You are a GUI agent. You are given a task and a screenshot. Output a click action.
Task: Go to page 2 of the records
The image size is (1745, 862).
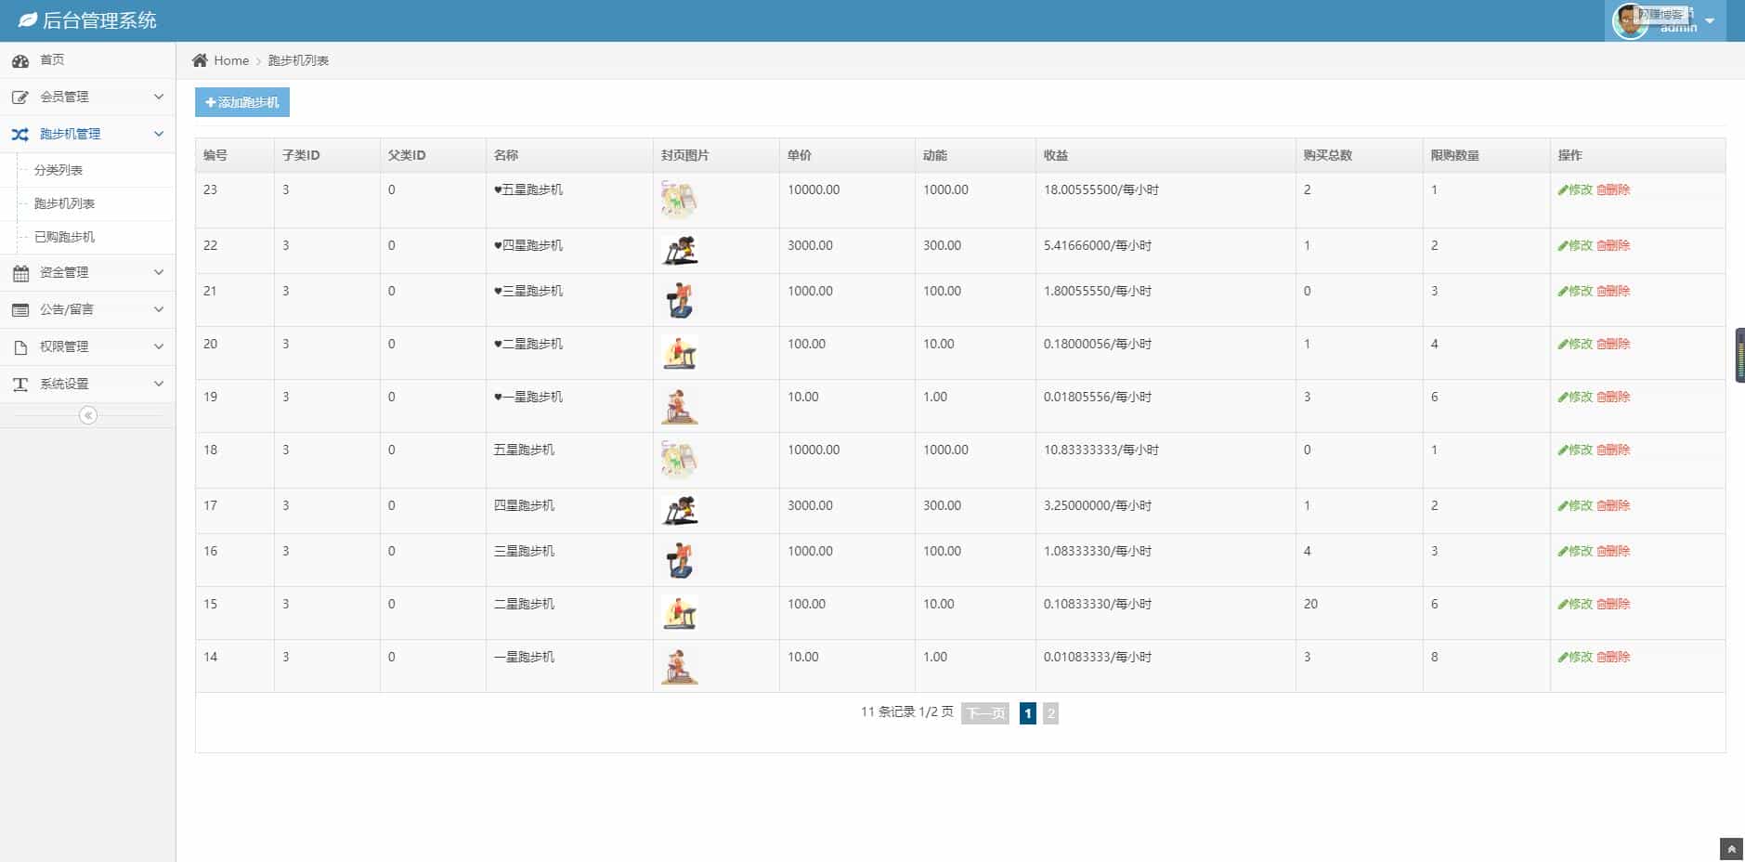(1050, 712)
